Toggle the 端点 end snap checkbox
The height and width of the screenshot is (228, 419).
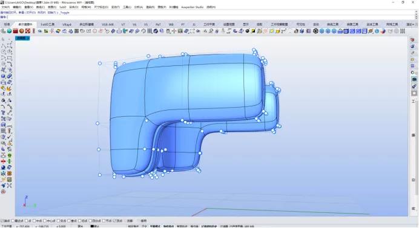point(2,221)
